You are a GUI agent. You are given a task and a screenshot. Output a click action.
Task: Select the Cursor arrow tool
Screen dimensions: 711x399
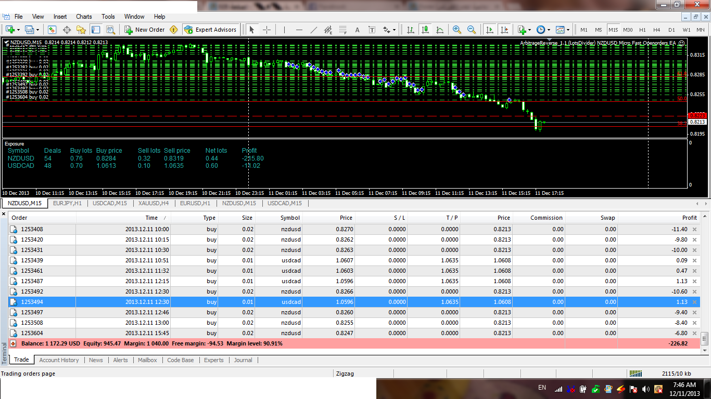point(252,30)
